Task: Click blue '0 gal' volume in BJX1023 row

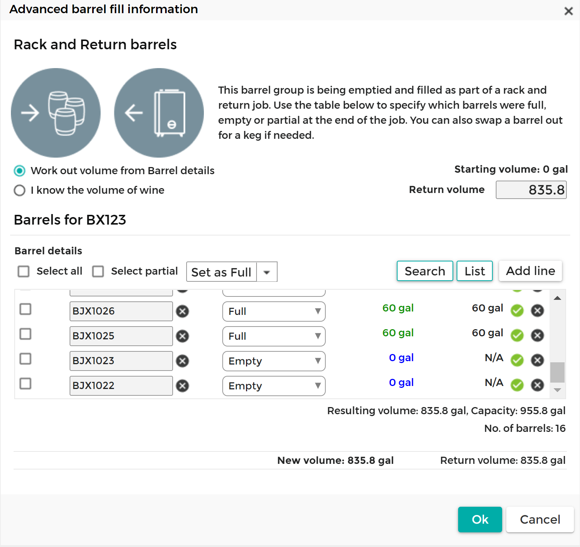Action: (x=401, y=358)
